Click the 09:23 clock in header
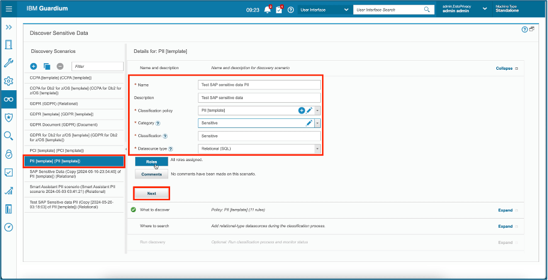The height and width of the screenshot is (280, 548). pyautogui.click(x=253, y=10)
